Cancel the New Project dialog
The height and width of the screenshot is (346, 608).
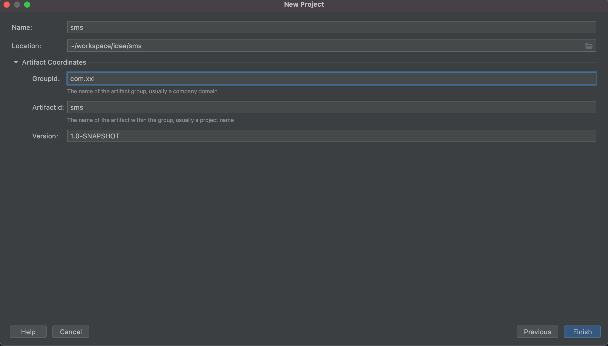click(x=71, y=332)
